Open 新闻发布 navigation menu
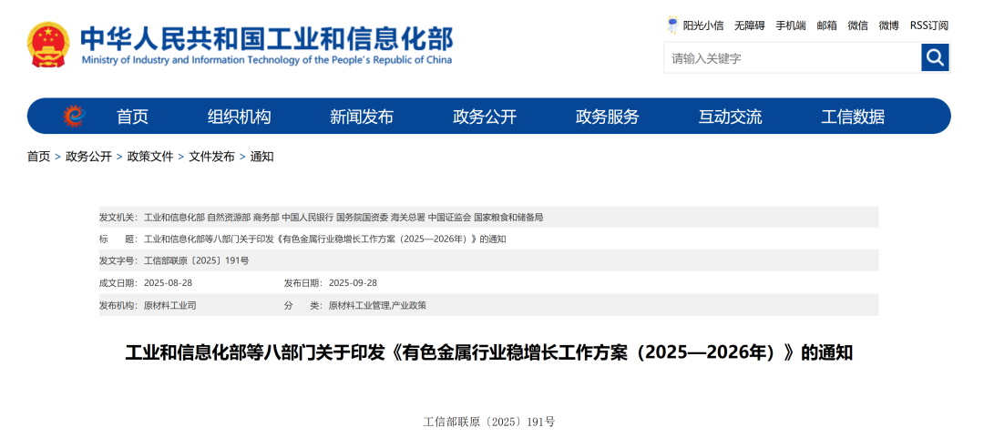 click(362, 117)
